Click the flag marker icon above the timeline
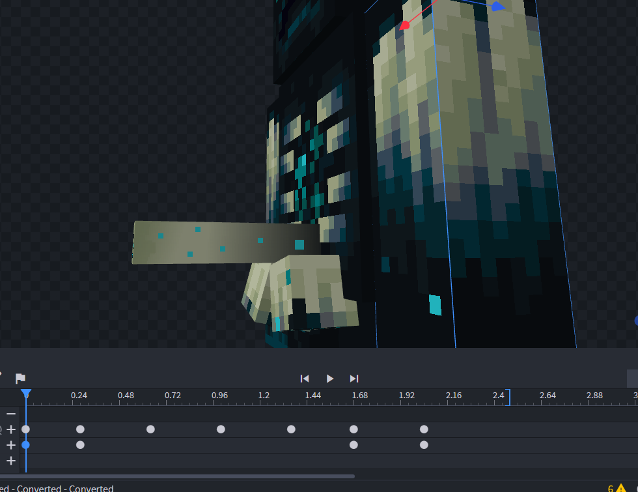The image size is (638, 492). point(20,379)
